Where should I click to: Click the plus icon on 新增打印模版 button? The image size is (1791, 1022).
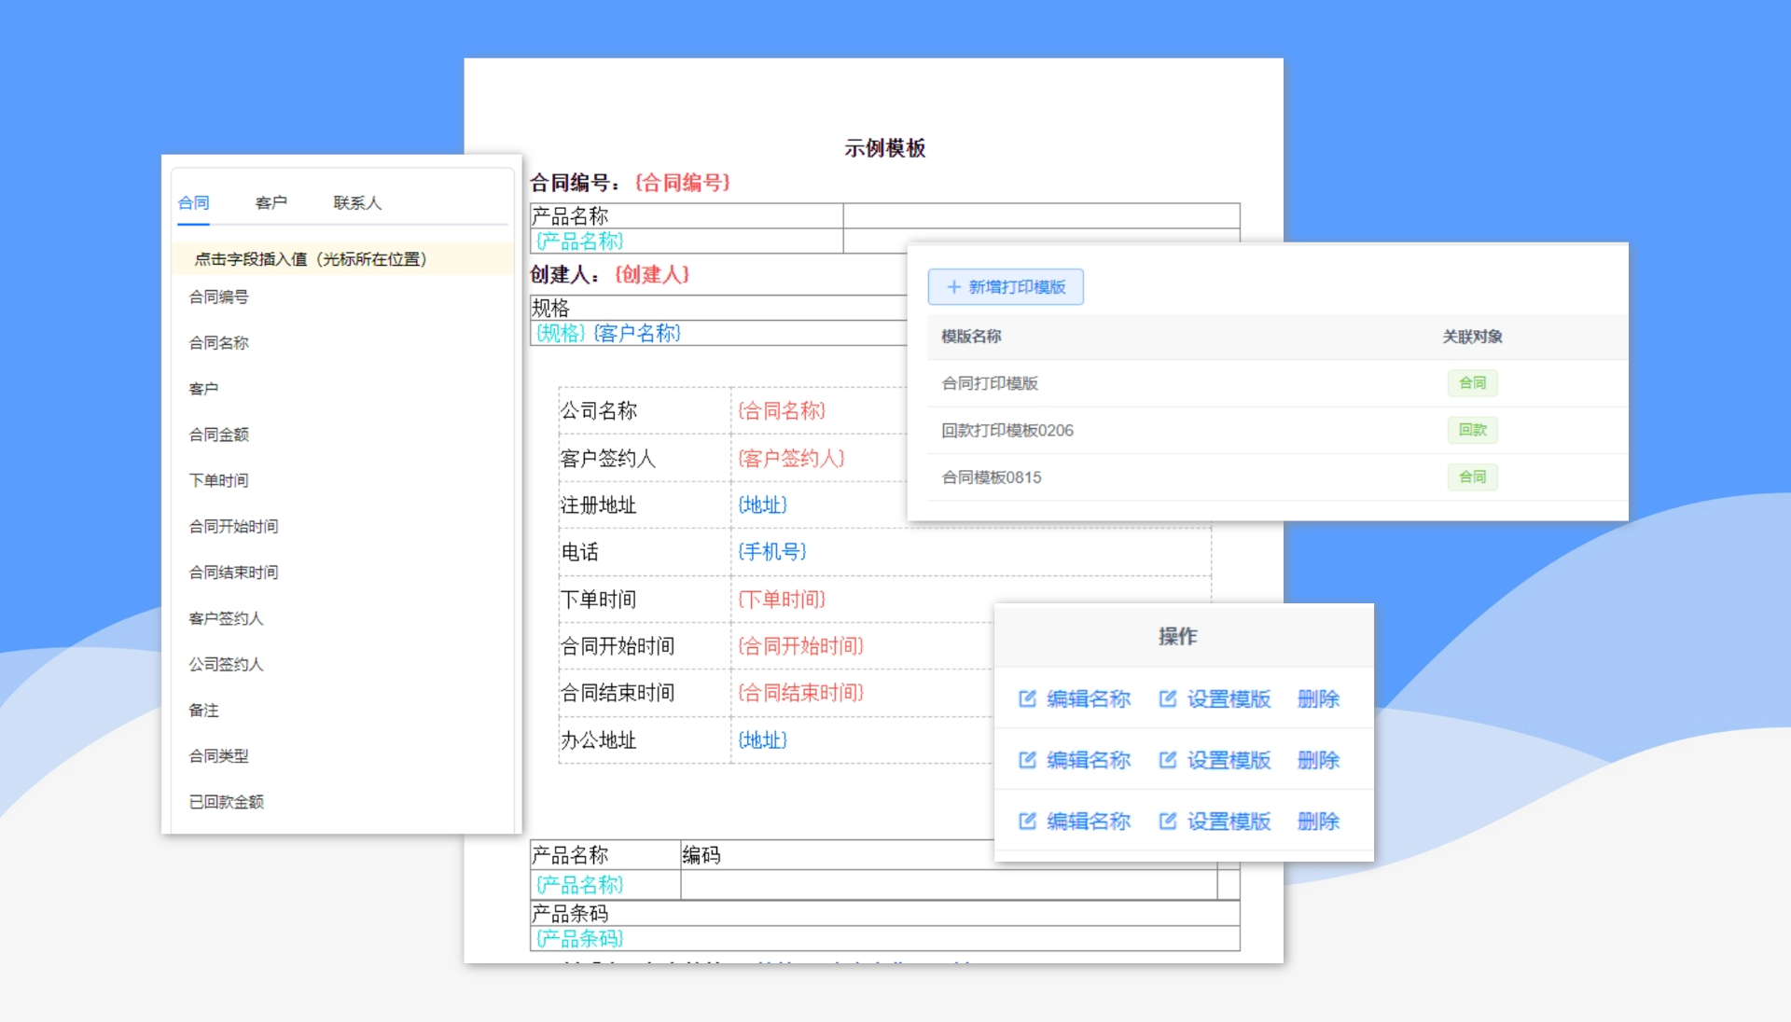point(953,287)
